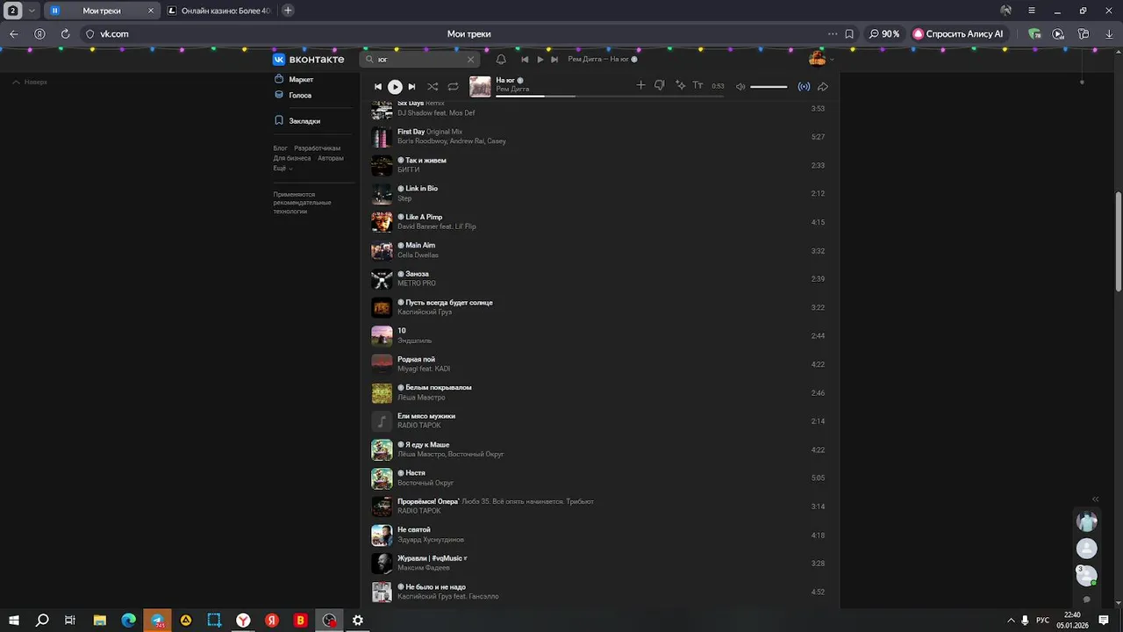Click the Так и живем track cover

[382, 165]
